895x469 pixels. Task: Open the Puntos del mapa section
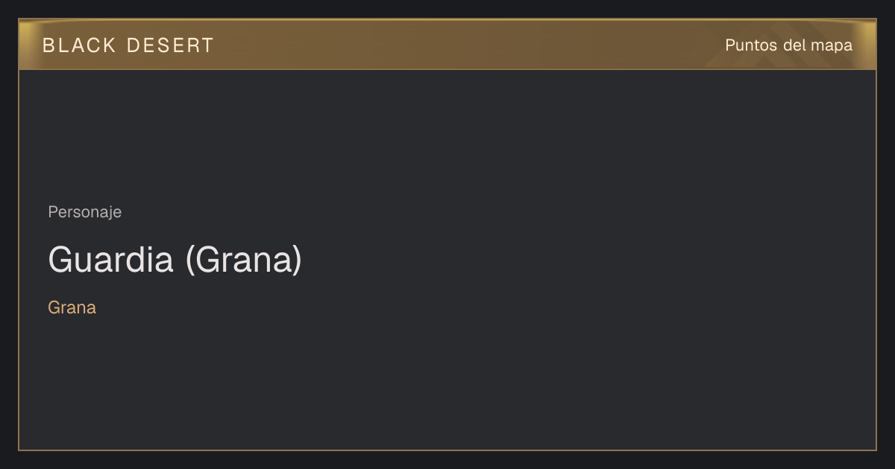coord(788,45)
